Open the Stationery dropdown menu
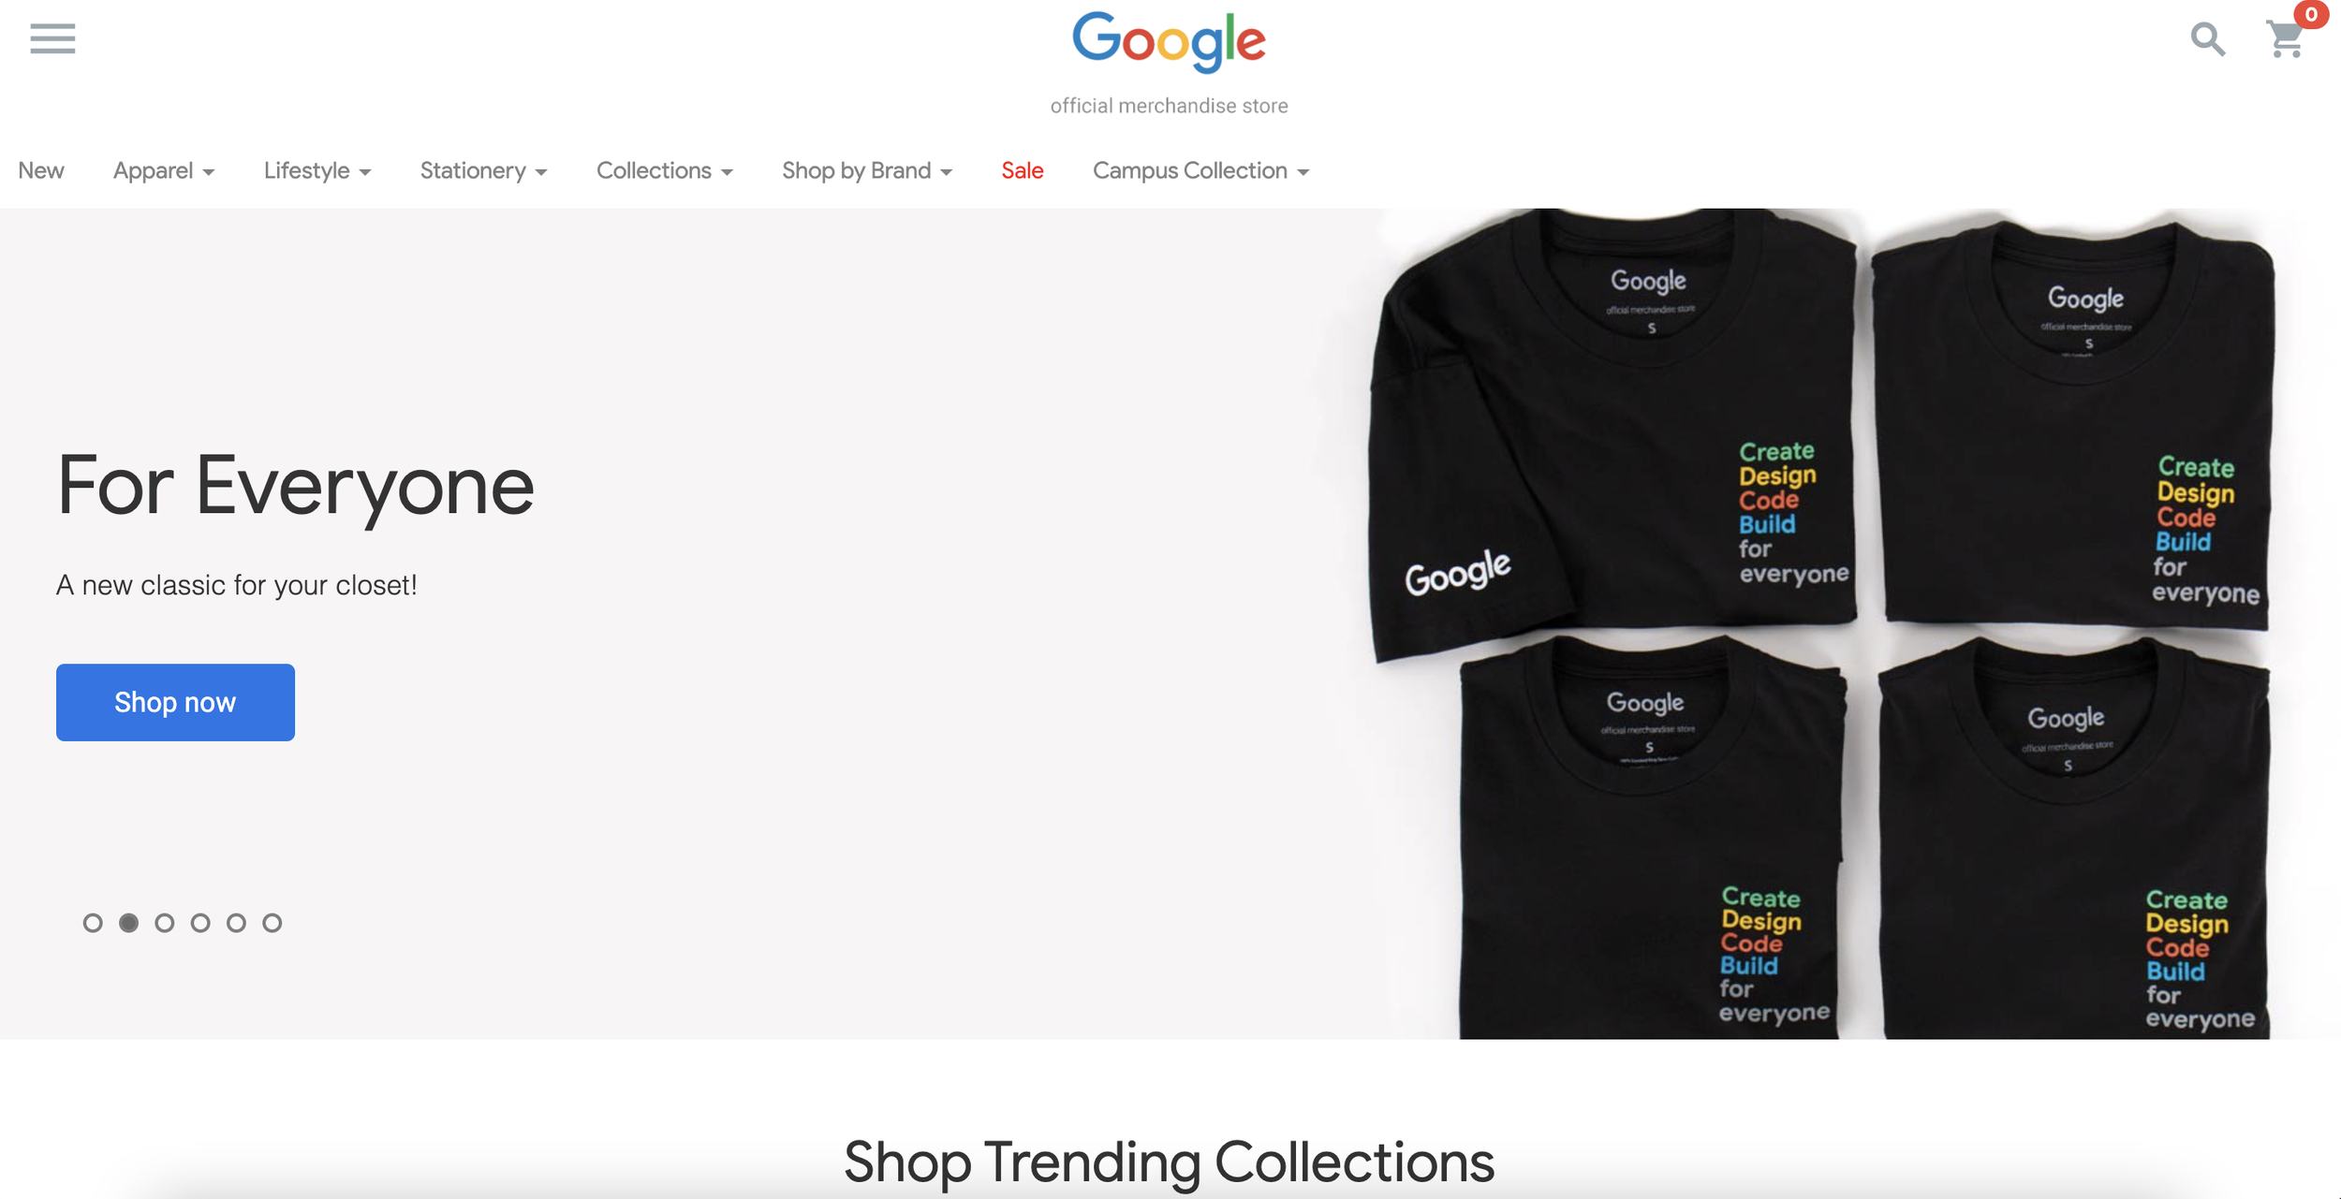Viewport: 2341px width, 1199px height. tap(483, 170)
